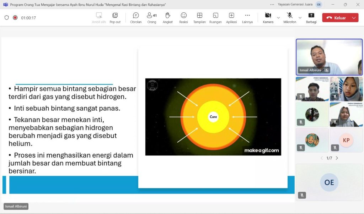Screen dimensions: 364x214
Task: Click the Ambil alih control button
Action: coord(99,18)
